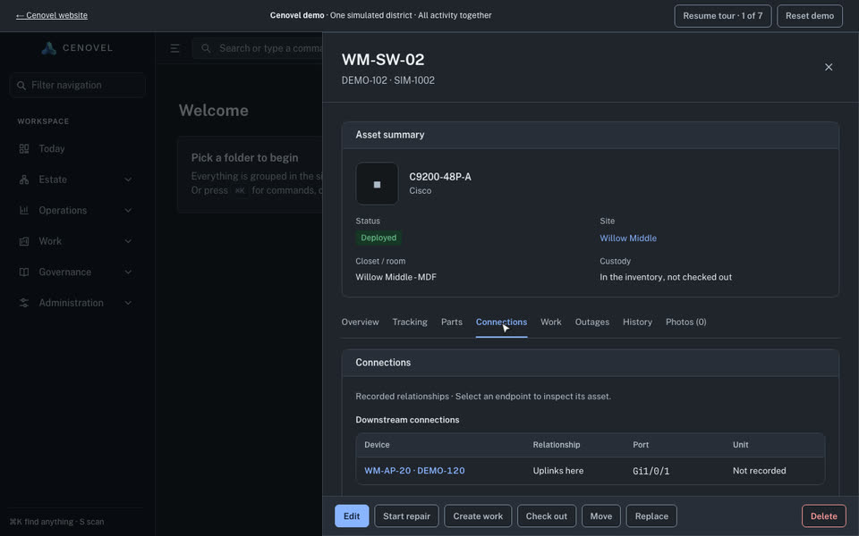
Task: Click the red Delete button
Action: [823, 515]
